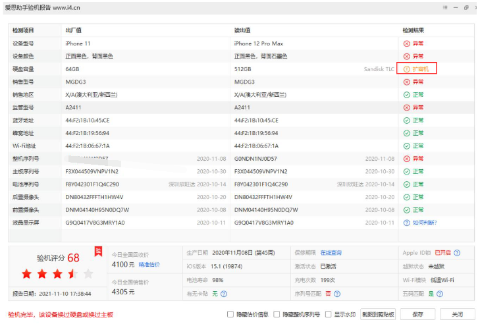Screen dimensions: 480x326
Task: Open the 在线查询 warranty link
Action: (x=331, y=253)
